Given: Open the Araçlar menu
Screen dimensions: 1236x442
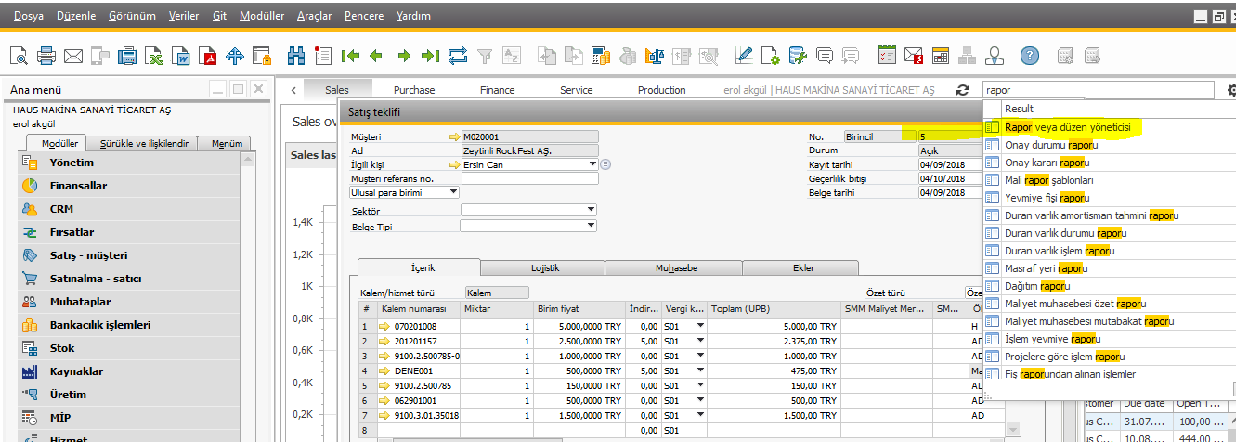Looking at the screenshot, I should click(315, 17).
